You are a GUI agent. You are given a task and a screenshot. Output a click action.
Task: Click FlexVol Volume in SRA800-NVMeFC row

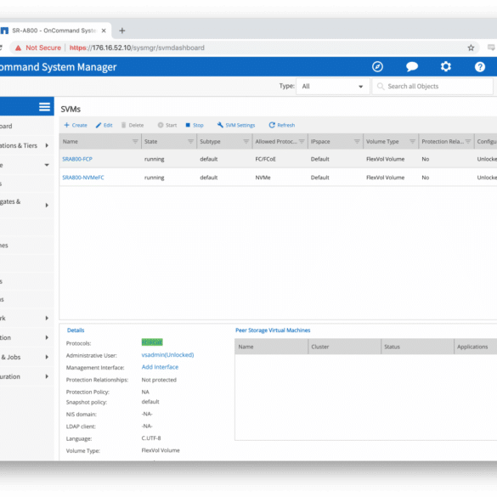[385, 178]
